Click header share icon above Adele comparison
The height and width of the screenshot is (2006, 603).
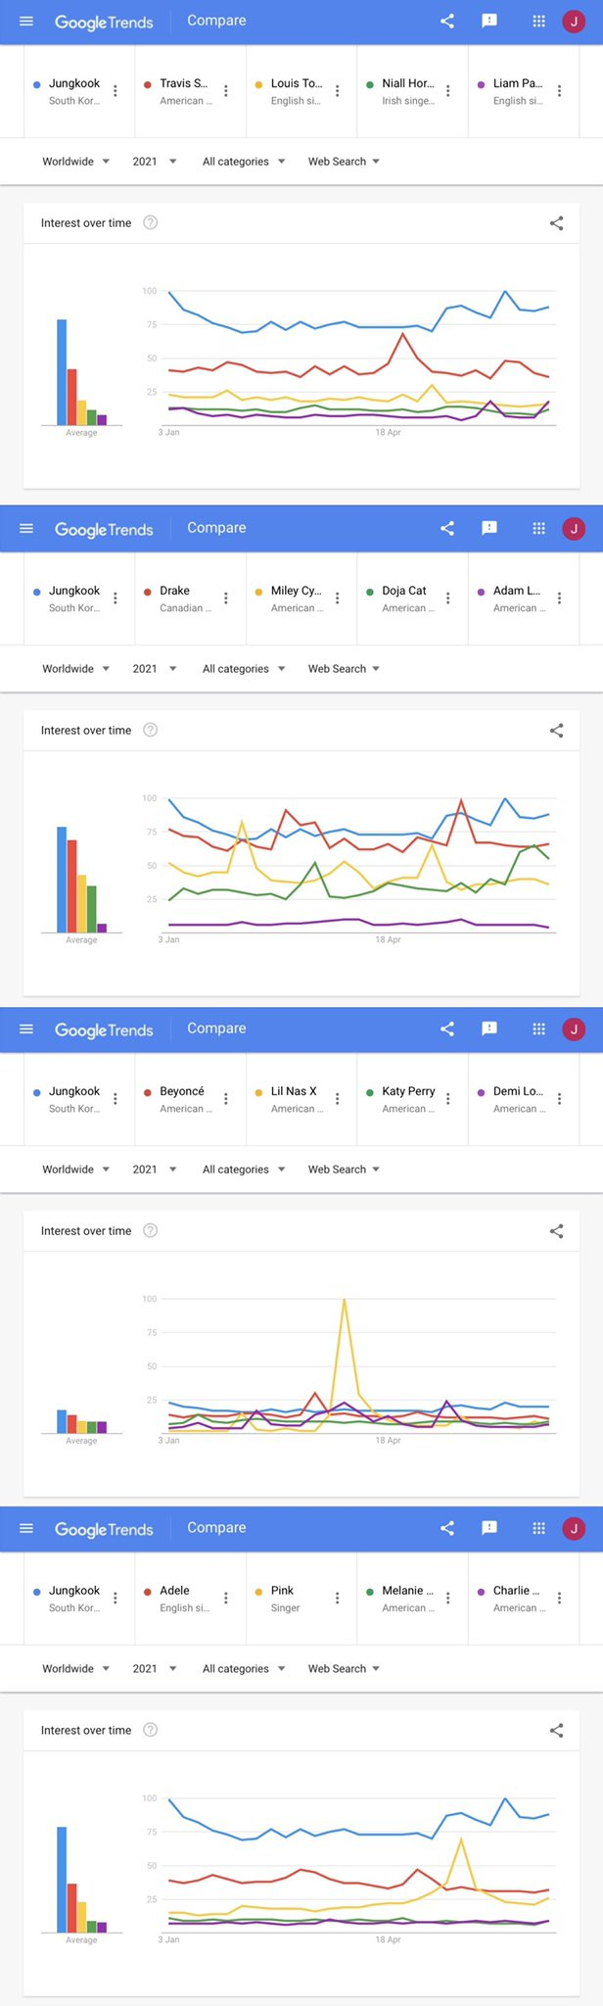click(447, 1528)
